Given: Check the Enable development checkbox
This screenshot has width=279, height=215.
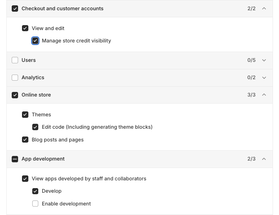Looking at the screenshot, I should point(35,204).
